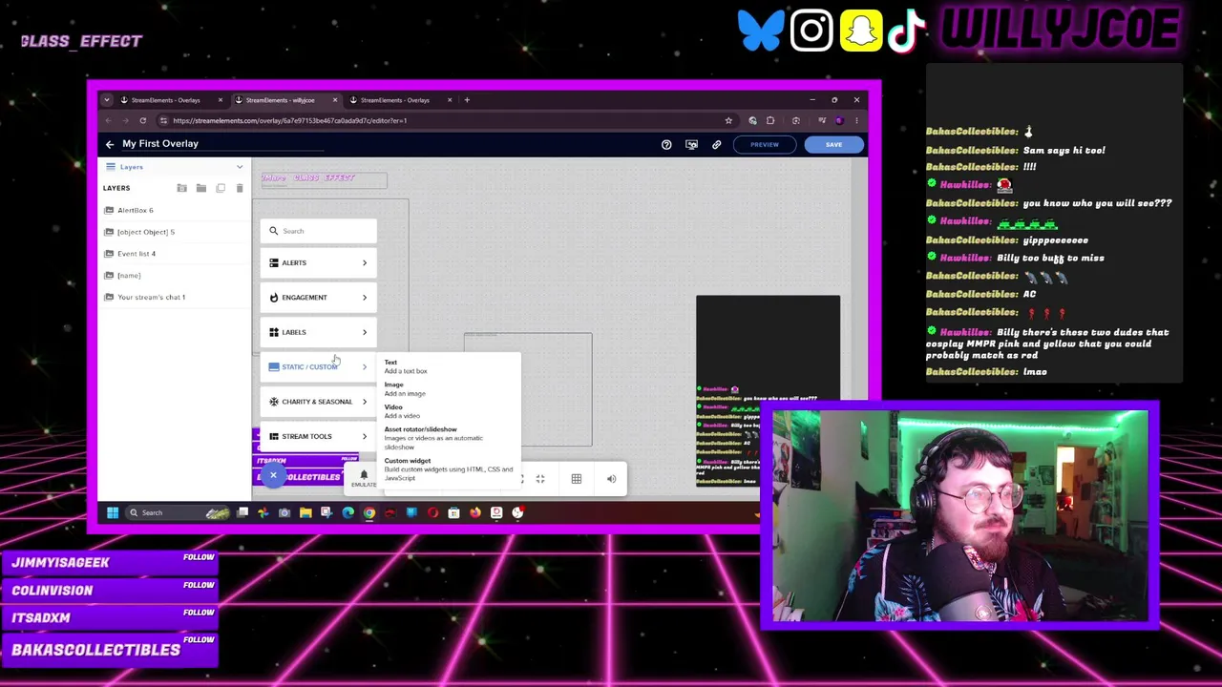The width and height of the screenshot is (1222, 687).
Task: Open the Windows Start menu
Action: point(113,513)
